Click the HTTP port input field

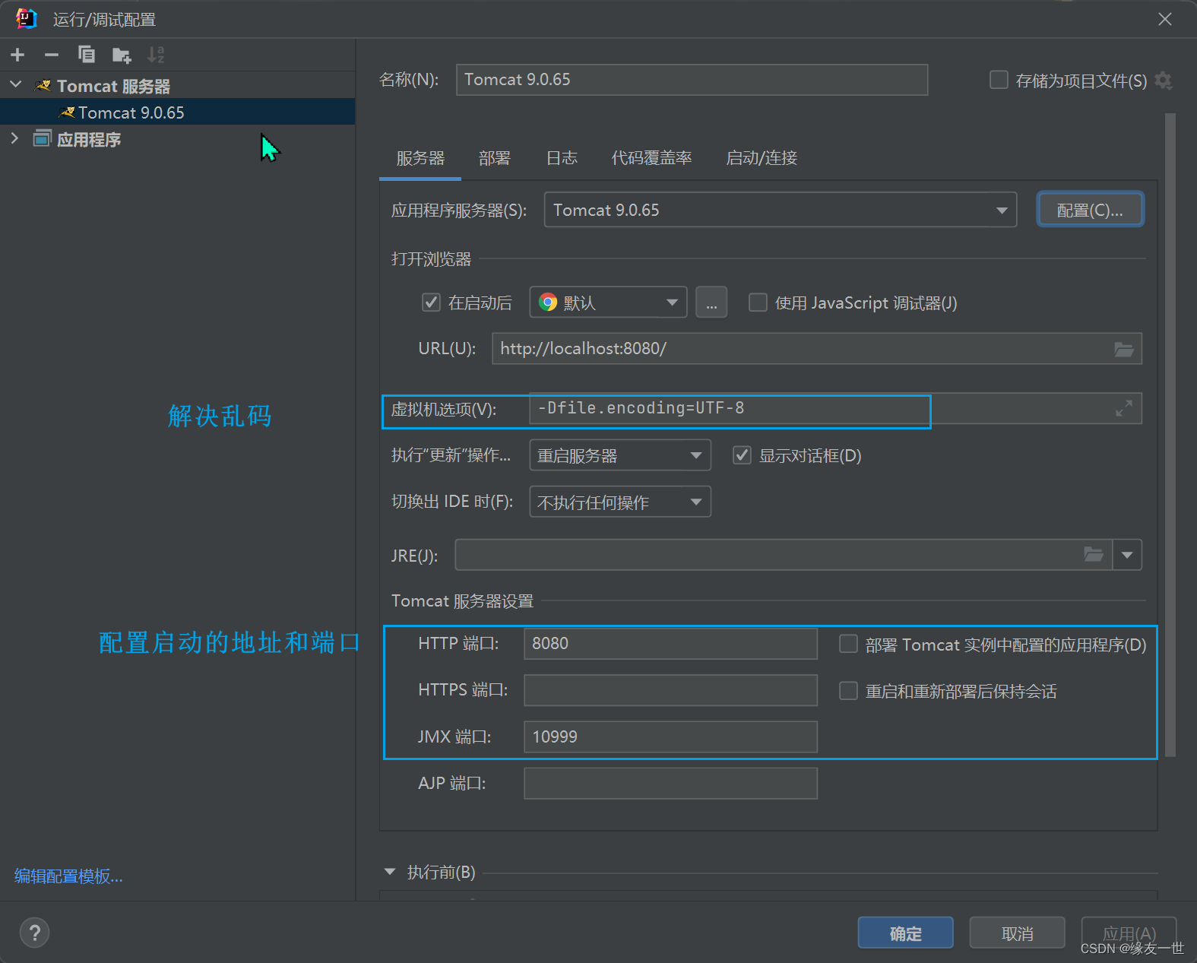[x=670, y=644]
